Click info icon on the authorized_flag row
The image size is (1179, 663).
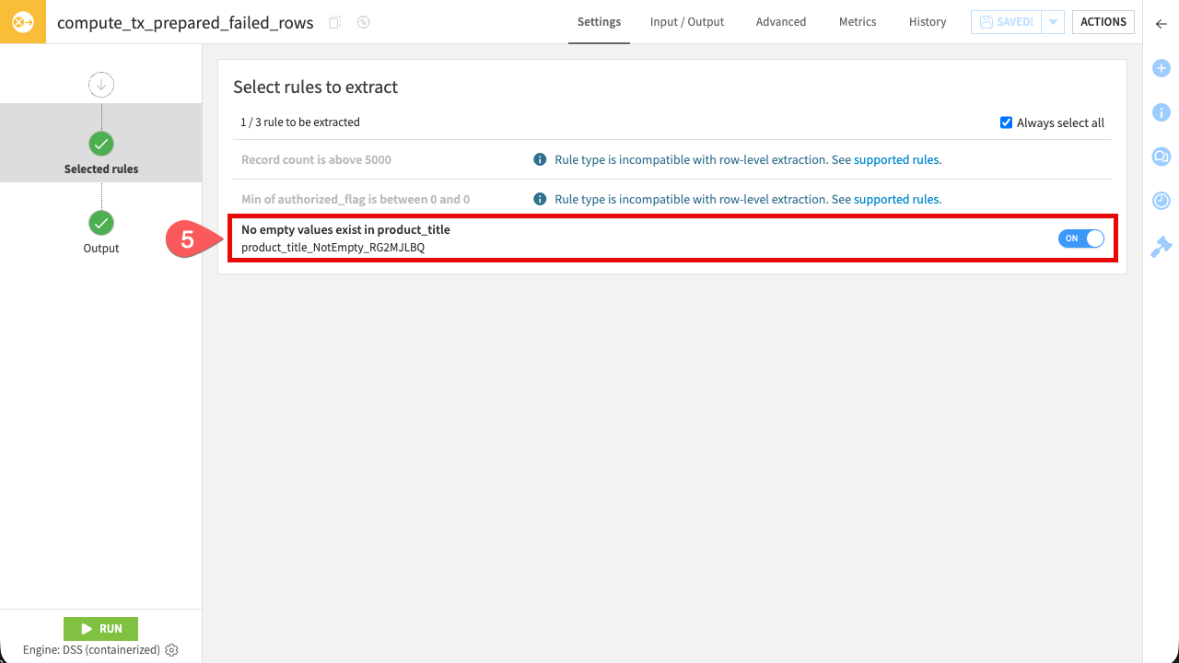click(x=541, y=199)
